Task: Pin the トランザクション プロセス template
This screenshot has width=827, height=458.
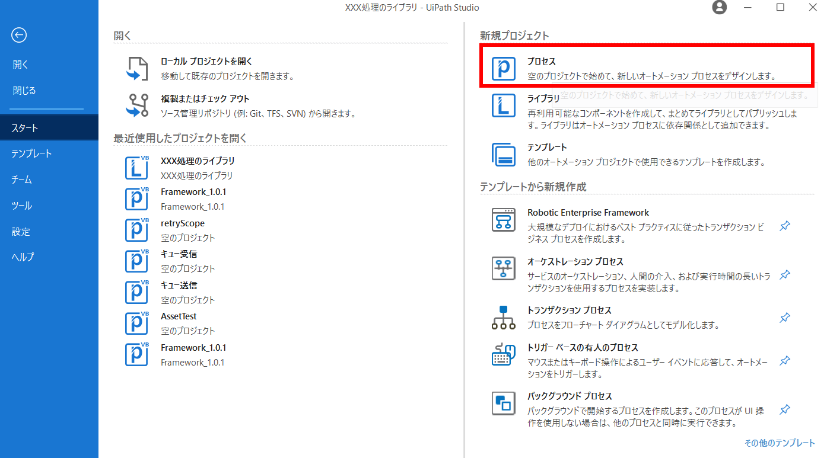Action: pyautogui.click(x=784, y=318)
